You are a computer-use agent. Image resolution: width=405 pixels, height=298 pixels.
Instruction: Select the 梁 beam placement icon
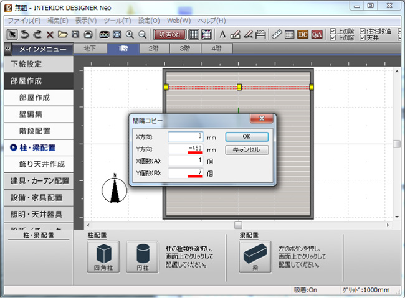point(253,255)
